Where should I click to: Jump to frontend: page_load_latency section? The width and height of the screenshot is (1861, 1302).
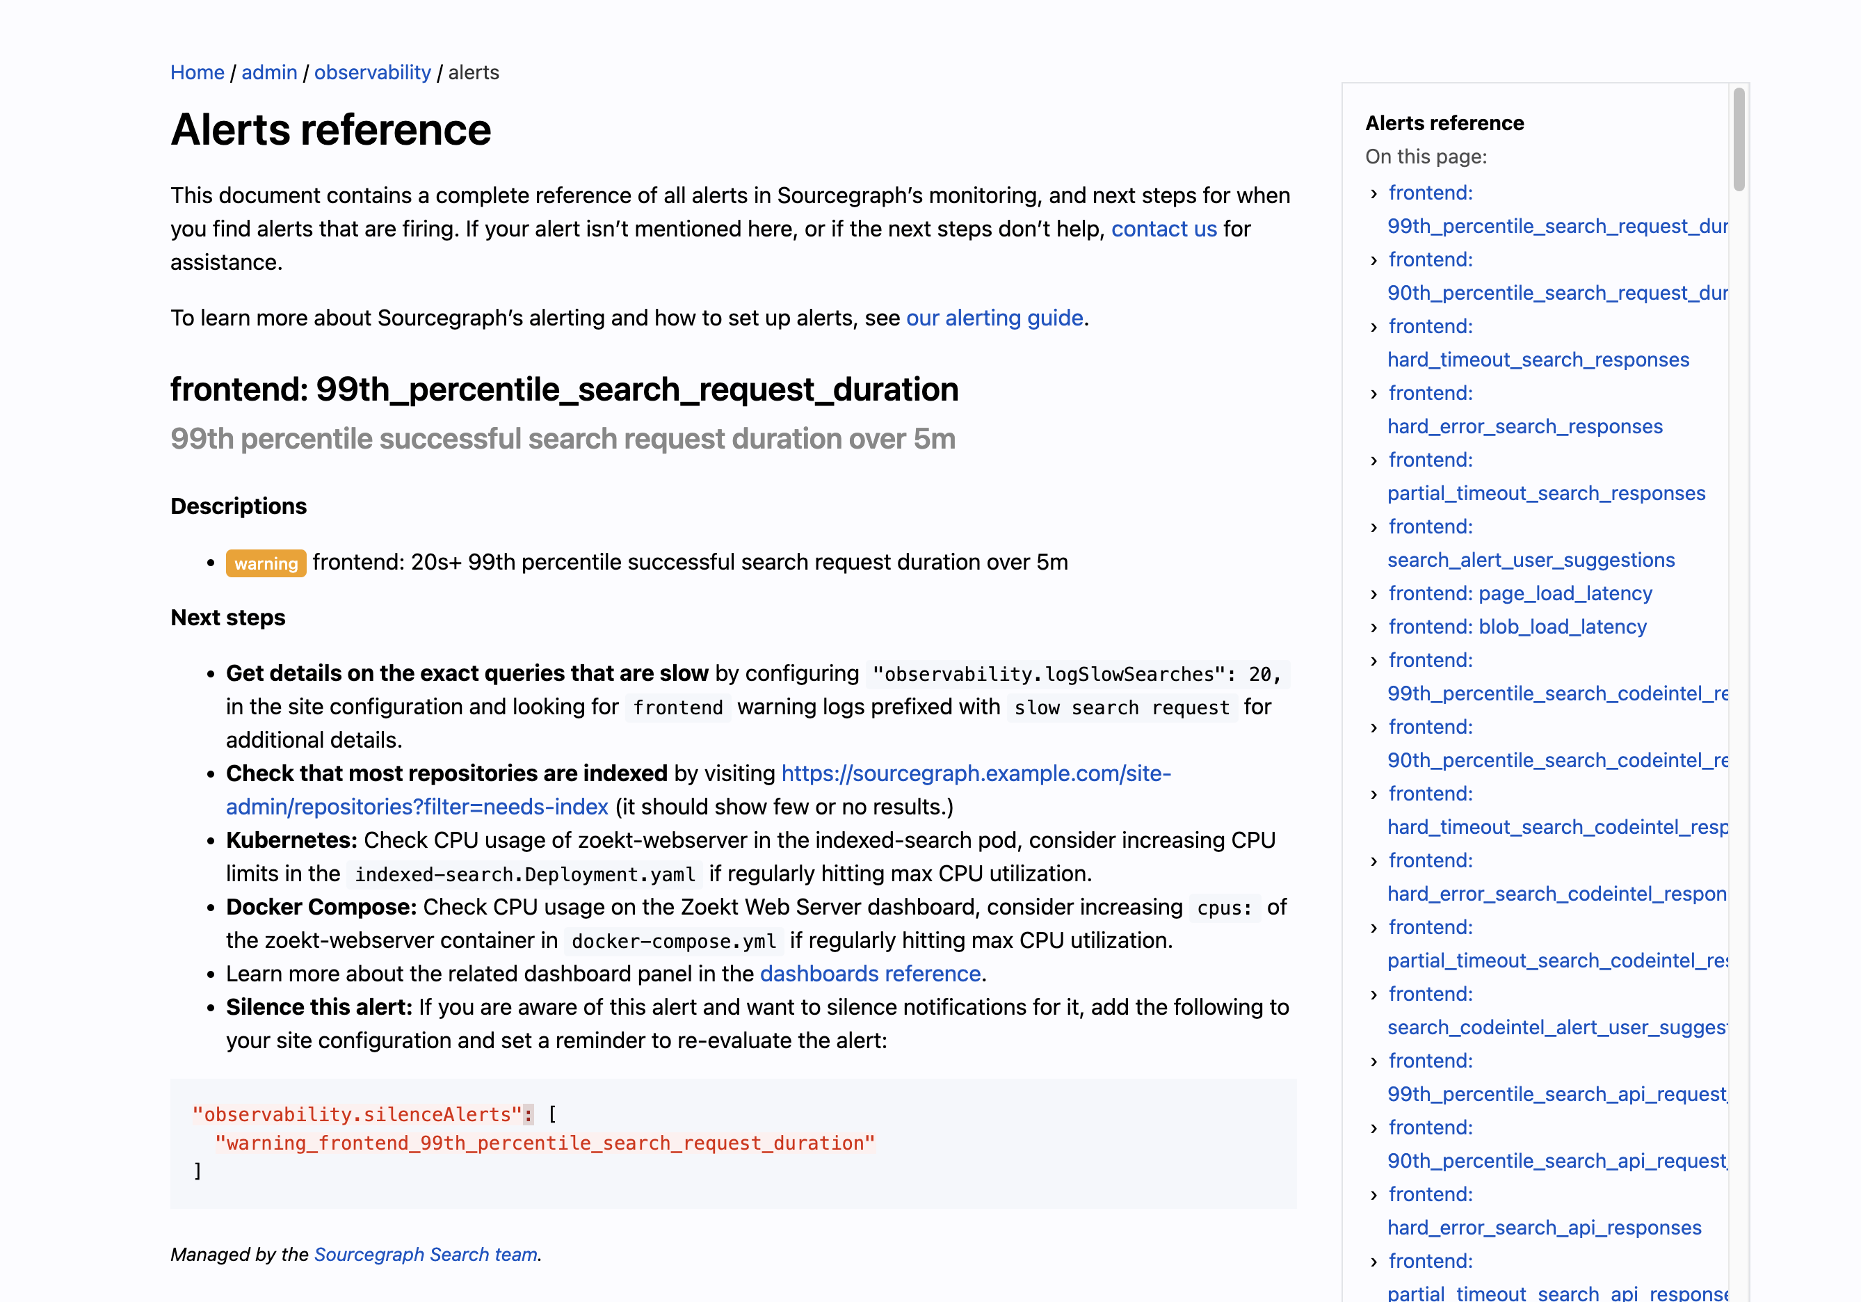1520,593
